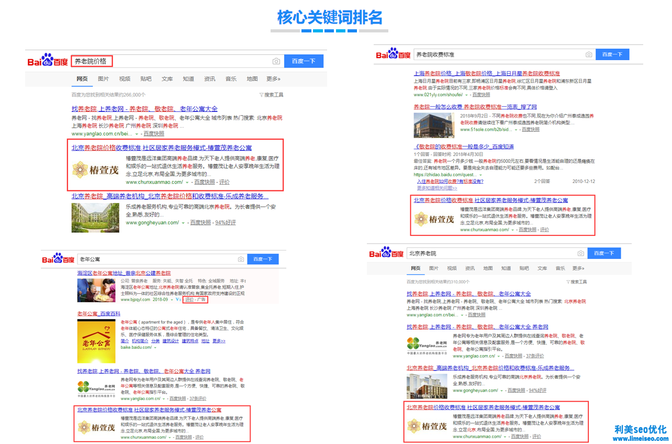The image size is (672, 444).
Task: Click Baidu logo beside 老年公寓 search box
Action: point(59,259)
